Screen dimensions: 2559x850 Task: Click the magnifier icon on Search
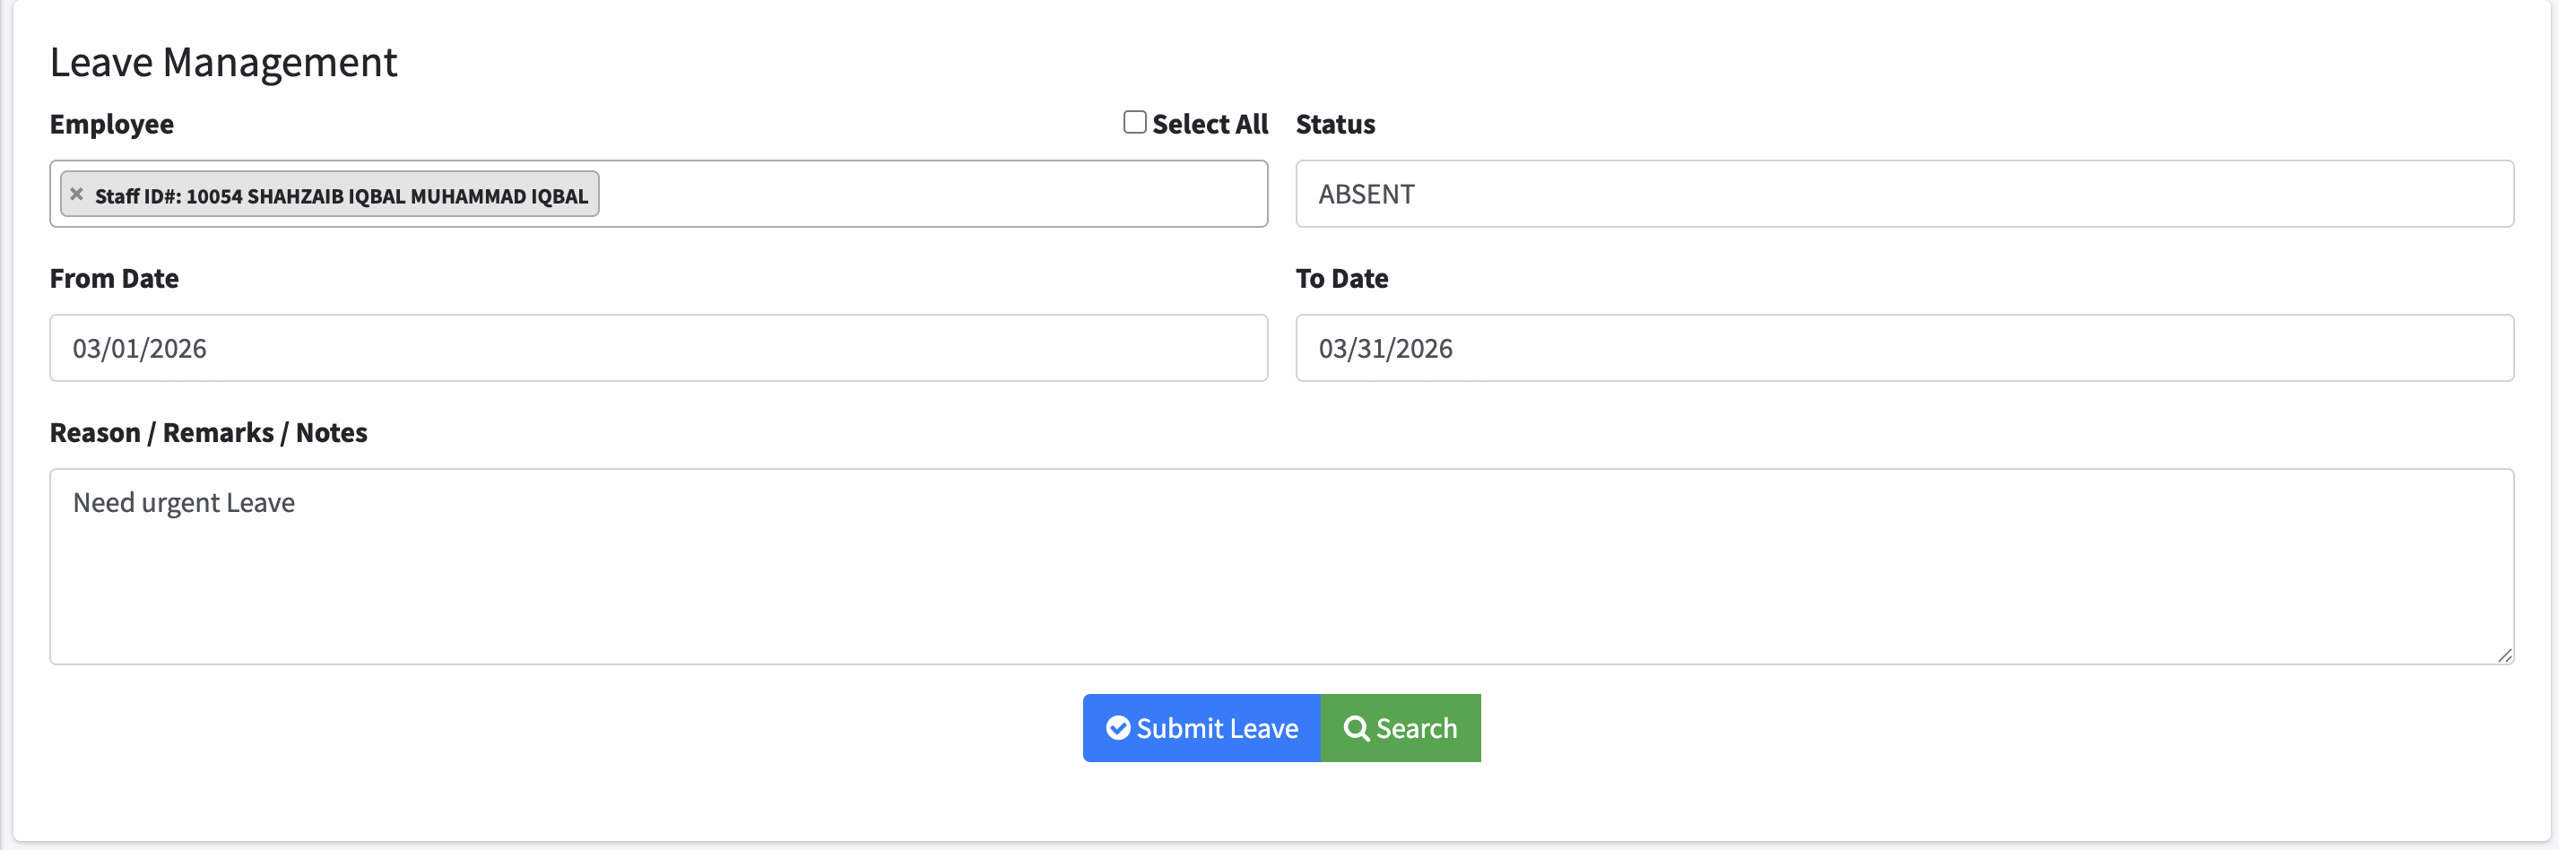(1355, 728)
